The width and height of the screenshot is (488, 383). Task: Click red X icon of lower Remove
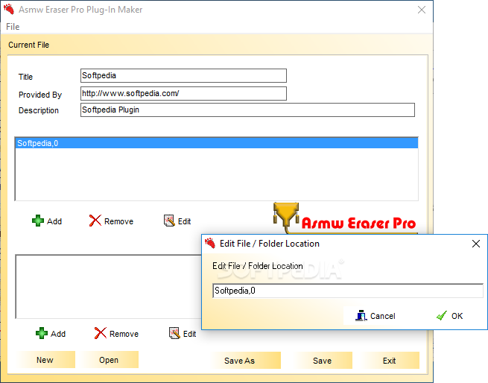(x=101, y=333)
